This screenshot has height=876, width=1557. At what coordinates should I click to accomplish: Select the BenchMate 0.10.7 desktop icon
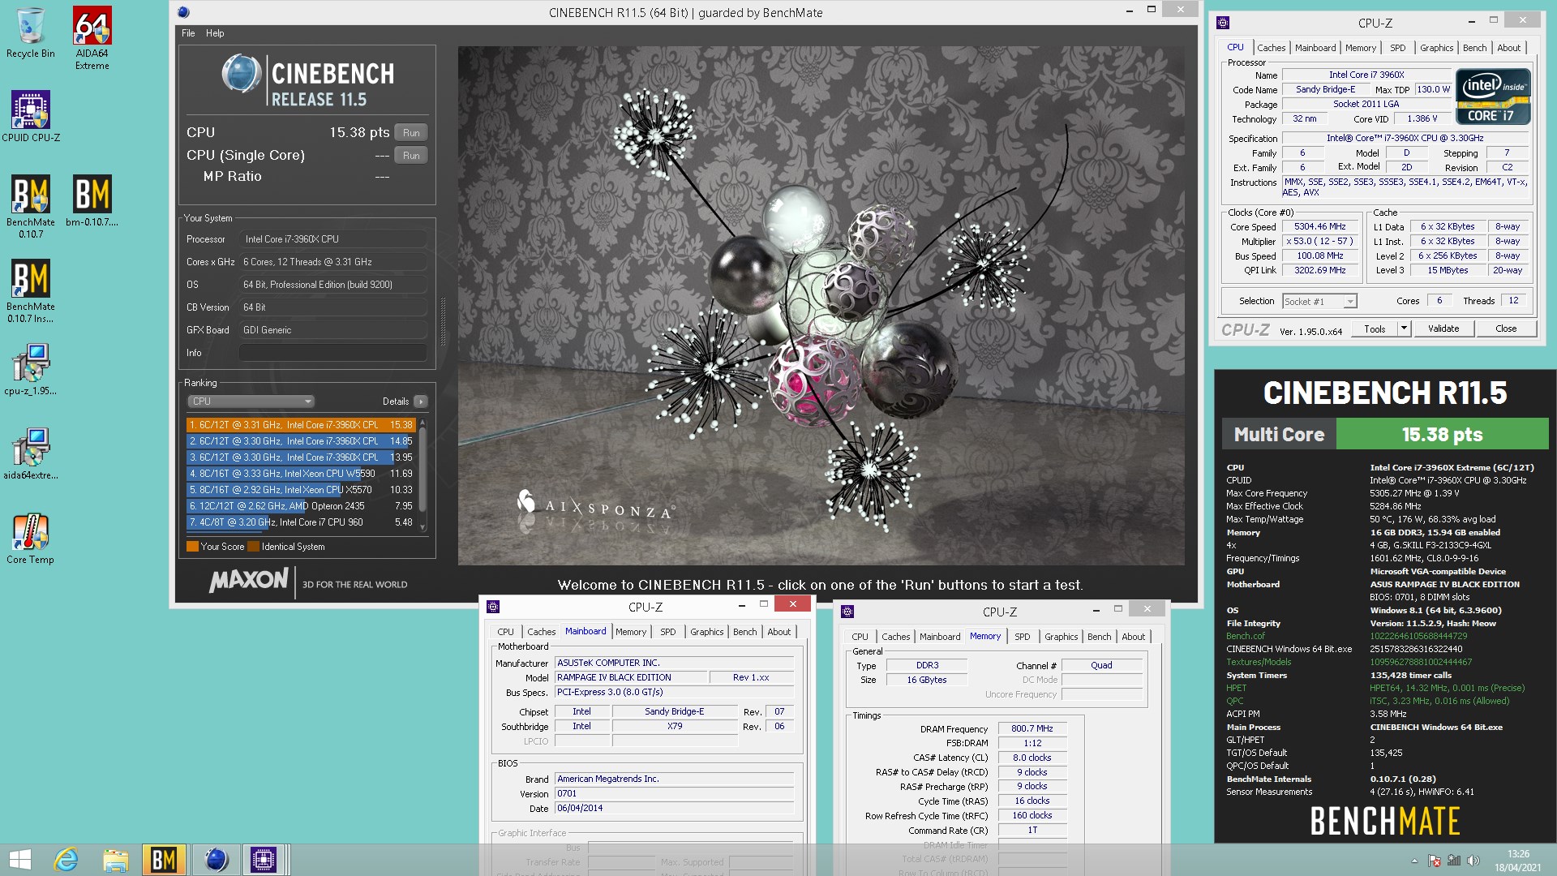[x=31, y=206]
